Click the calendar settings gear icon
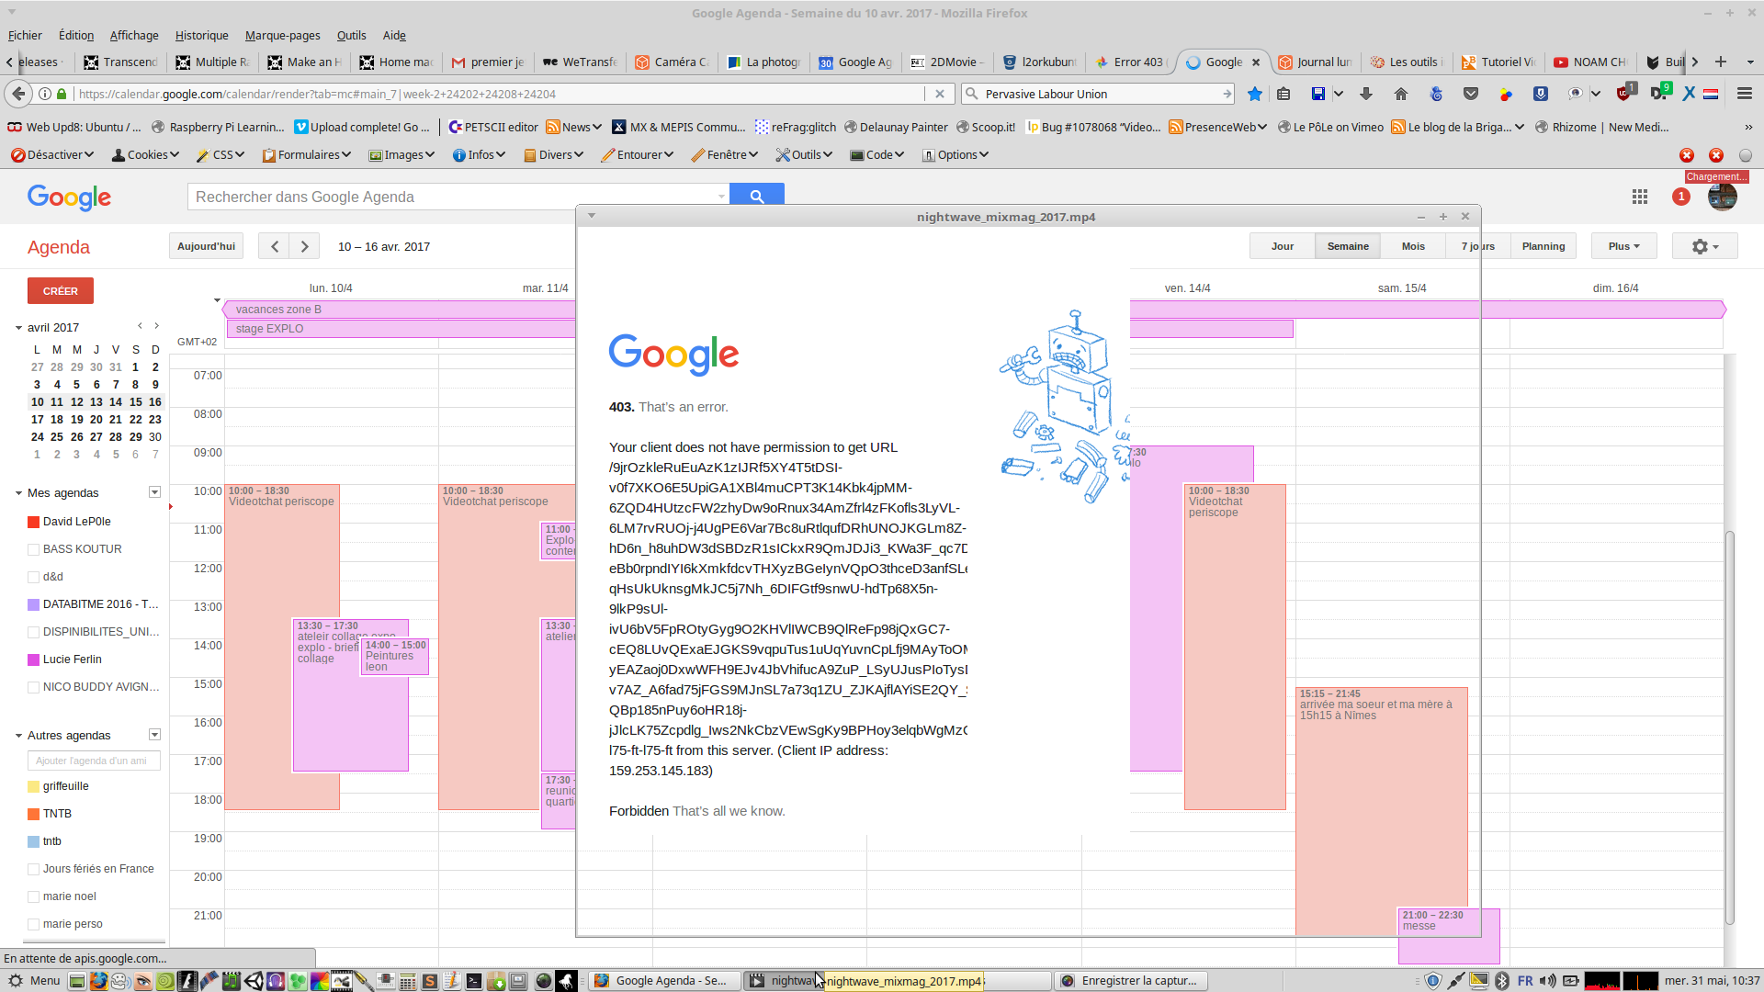The image size is (1764, 992). coord(1701,246)
